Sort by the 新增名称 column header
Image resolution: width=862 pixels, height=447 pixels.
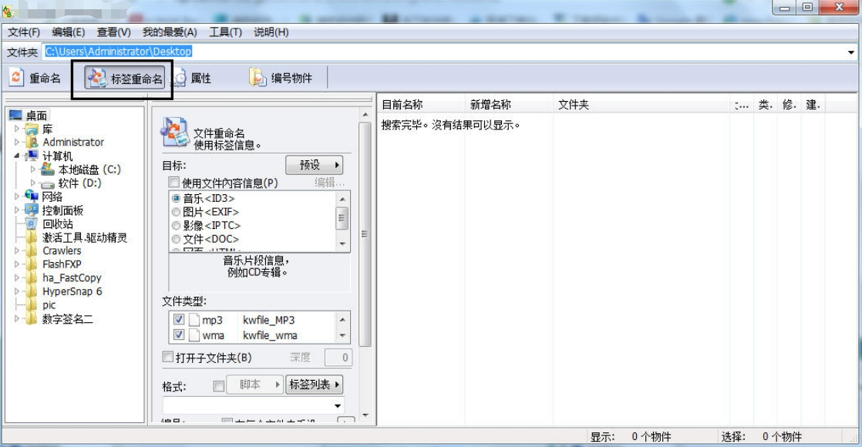point(509,105)
